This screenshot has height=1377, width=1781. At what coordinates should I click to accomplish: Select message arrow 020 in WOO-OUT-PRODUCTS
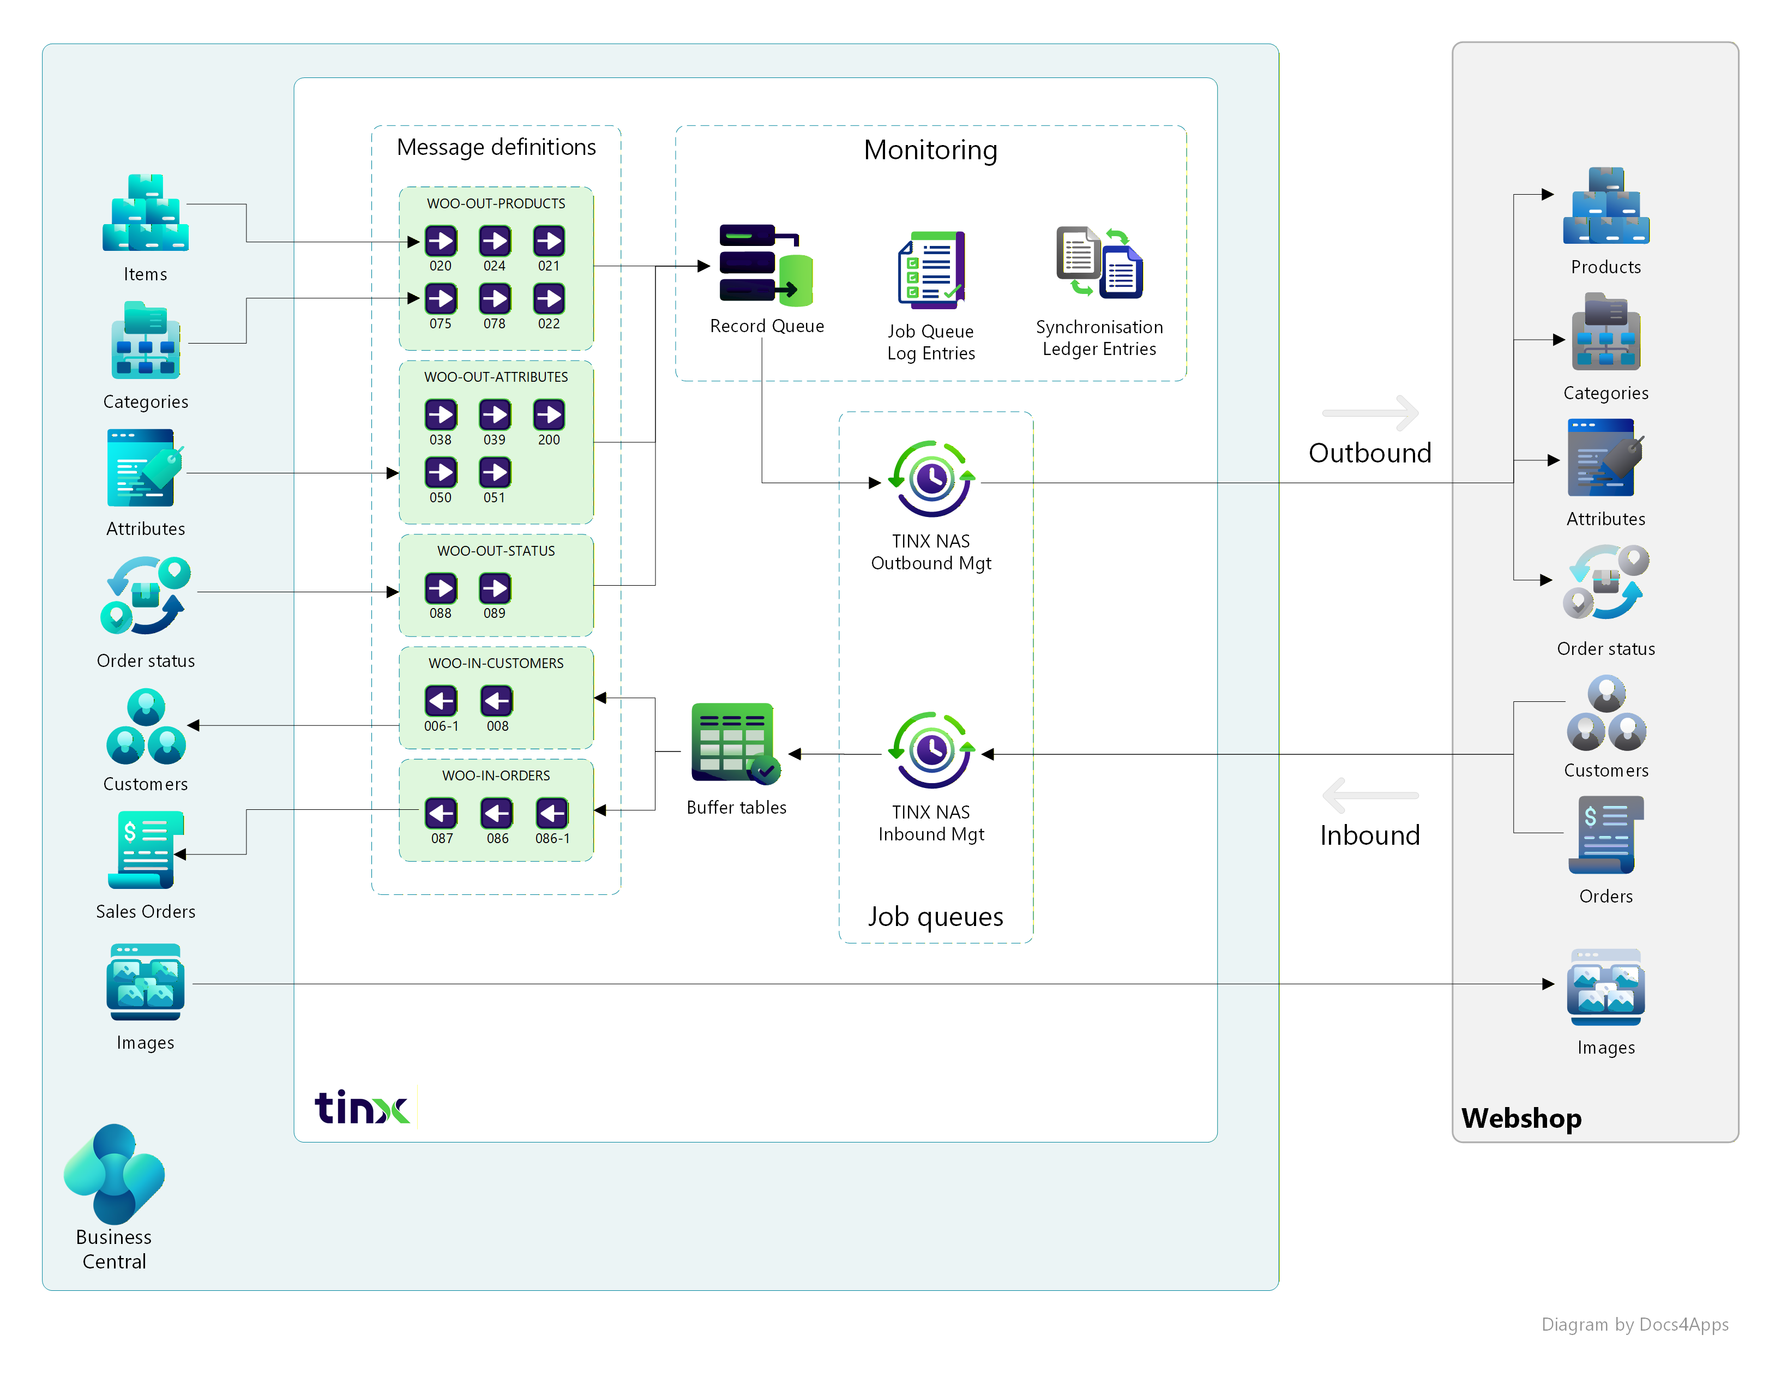coord(441,240)
